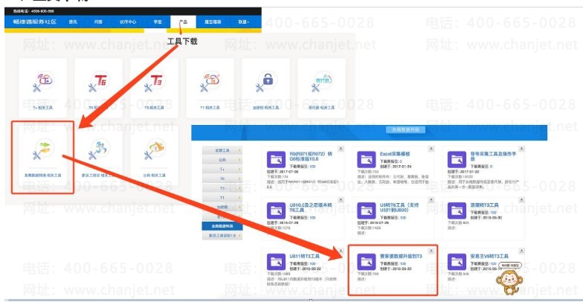This screenshot has width=583, height=302.
Task: Open 管家婆数据升级到T3 title link
Action: coord(401,256)
